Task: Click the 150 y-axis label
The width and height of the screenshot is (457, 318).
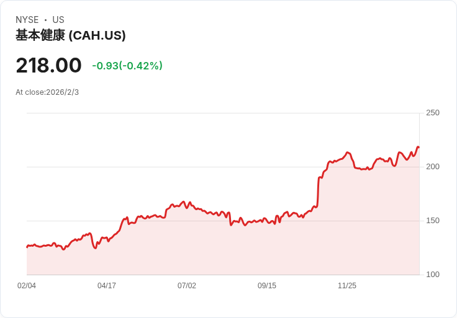Action: 433,221
